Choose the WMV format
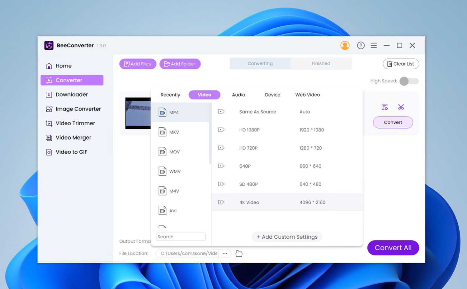The image size is (467, 289). 180,171
